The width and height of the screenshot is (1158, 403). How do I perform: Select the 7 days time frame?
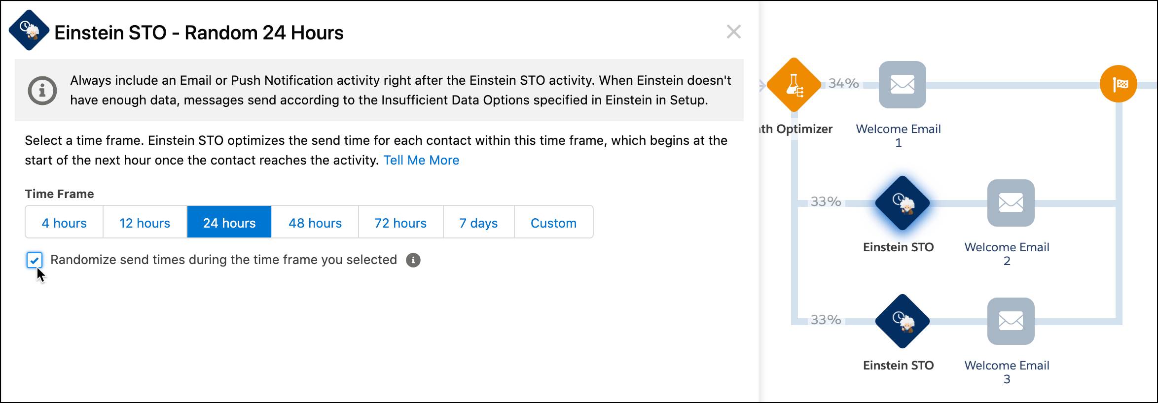478,222
